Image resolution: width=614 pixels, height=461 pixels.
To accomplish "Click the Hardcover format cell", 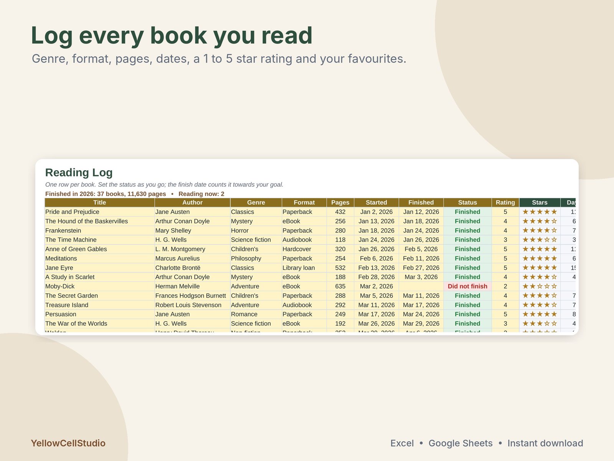I will (x=304, y=249).
